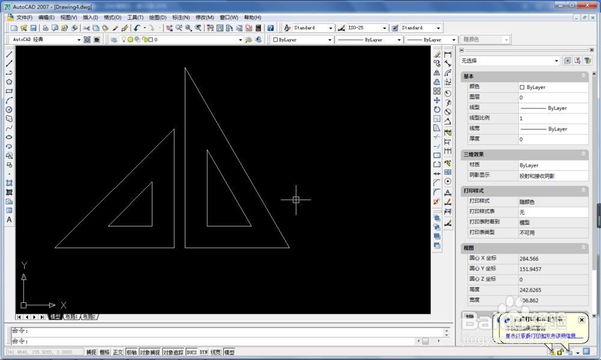Click the Linear Dimension tool

point(448,55)
